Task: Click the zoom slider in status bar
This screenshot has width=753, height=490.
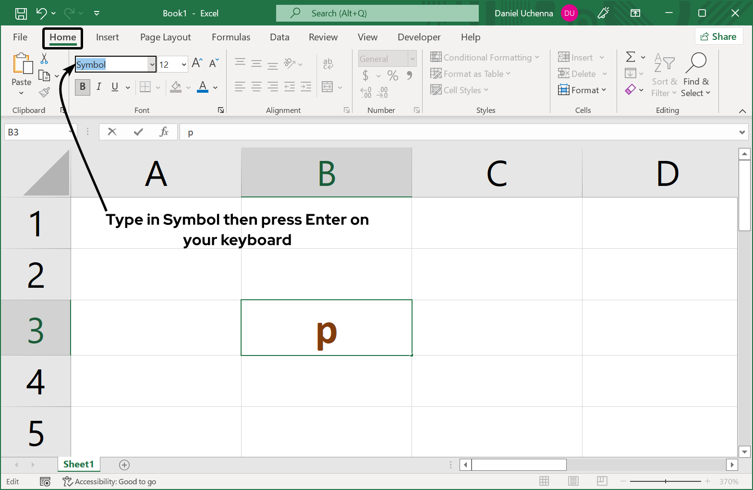Action: pos(665,481)
